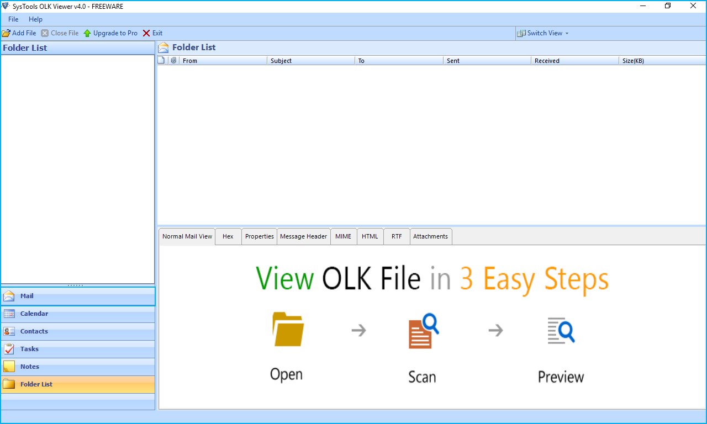Click the red Exit X icon

pos(146,33)
